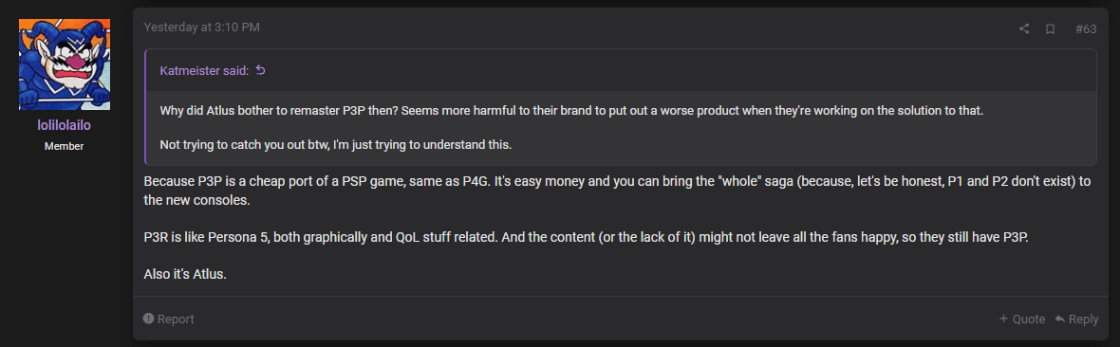Click the paragraph beginning 'P3R is like Persona 5'
The image size is (1120, 347).
pyautogui.click(x=586, y=236)
